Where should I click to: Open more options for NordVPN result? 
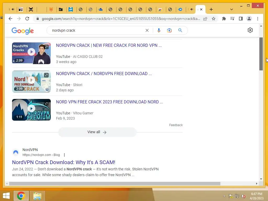coord(64,155)
